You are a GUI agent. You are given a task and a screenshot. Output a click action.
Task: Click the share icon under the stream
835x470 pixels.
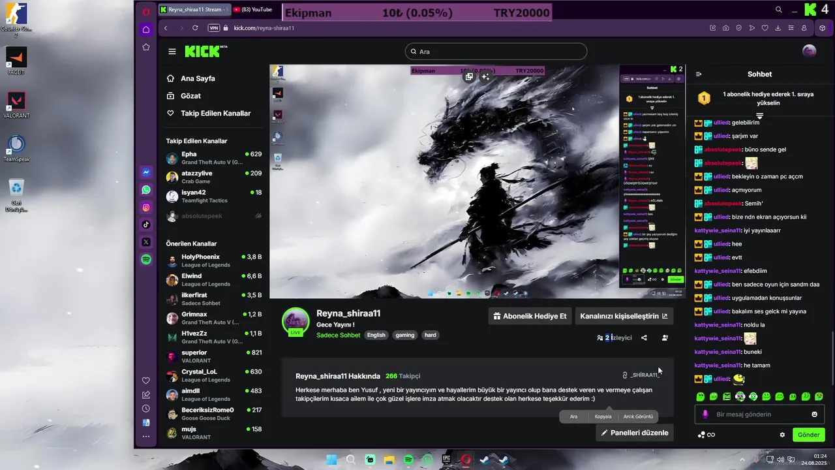click(x=644, y=337)
